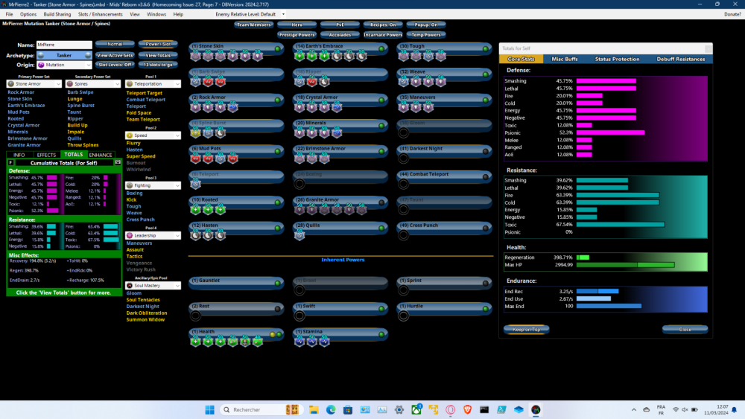Open the Pool 1 Teleportation dropdown
This screenshot has width=745, height=419.
click(x=153, y=84)
